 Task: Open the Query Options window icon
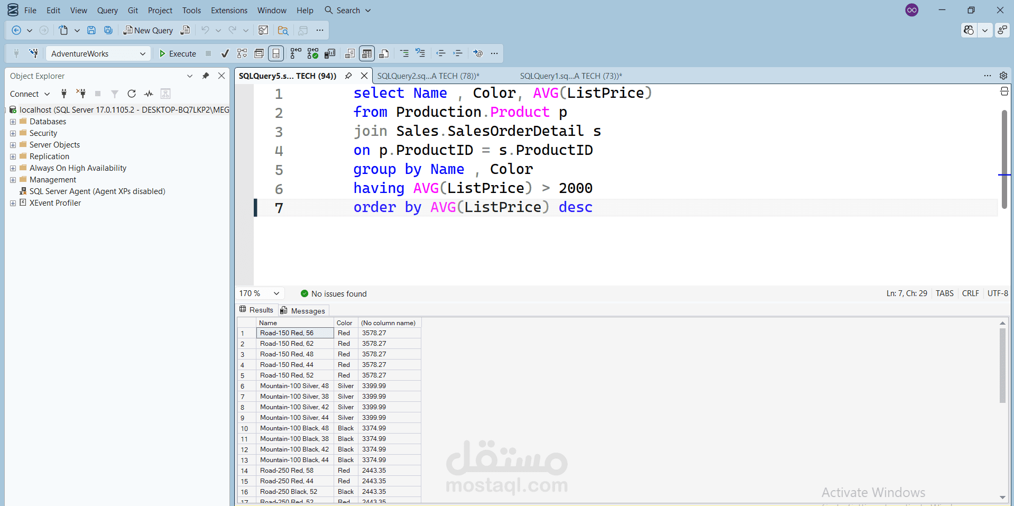259,53
